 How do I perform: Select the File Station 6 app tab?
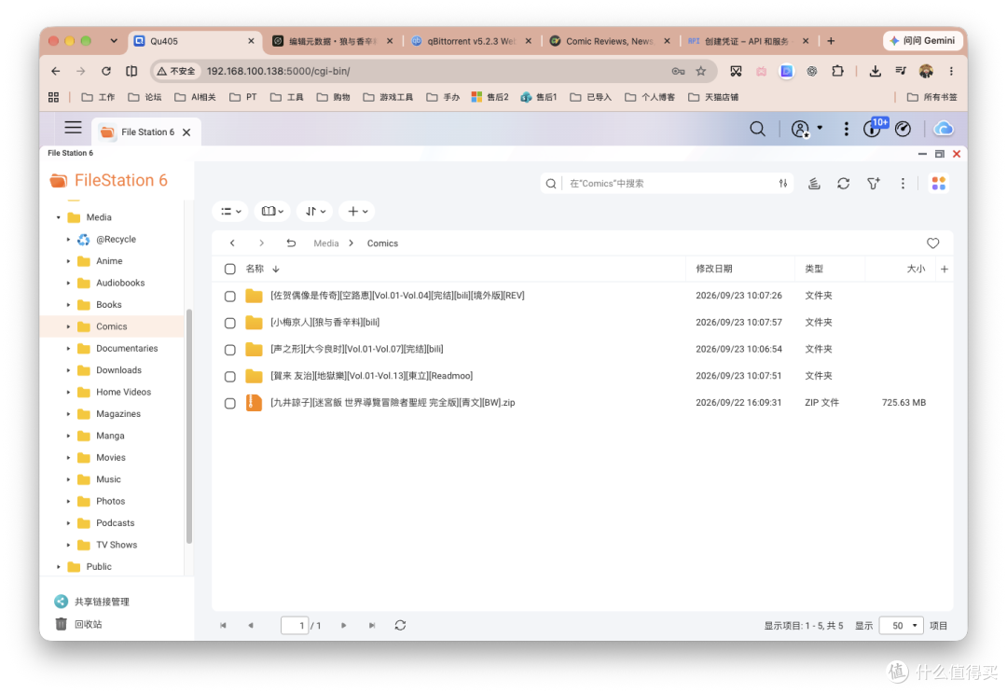pyautogui.click(x=146, y=132)
